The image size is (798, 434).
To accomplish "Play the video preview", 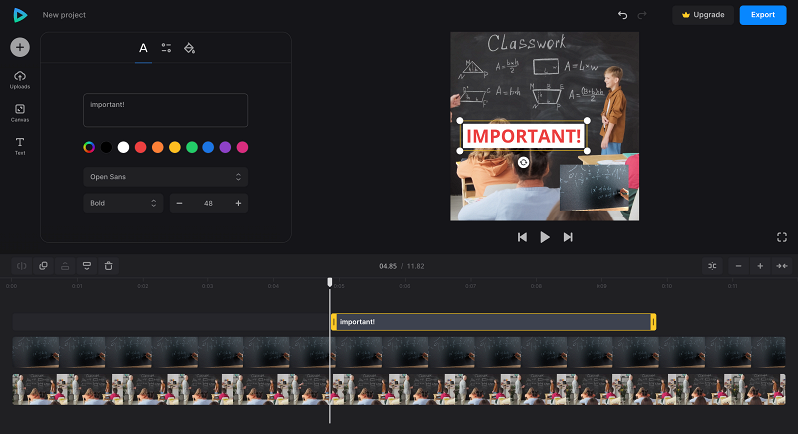I will tap(545, 237).
